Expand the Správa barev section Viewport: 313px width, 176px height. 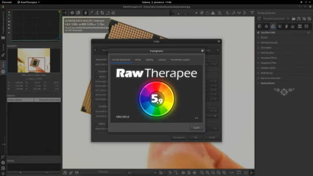[268, 83]
